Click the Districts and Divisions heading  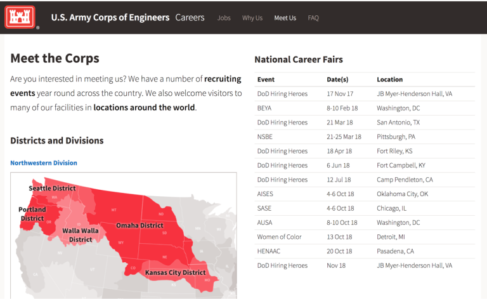(57, 140)
